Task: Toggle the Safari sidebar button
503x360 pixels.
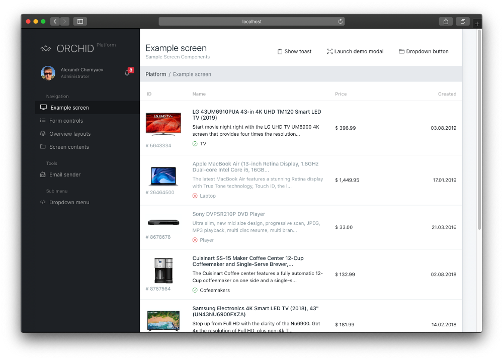Action: click(x=80, y=22)
